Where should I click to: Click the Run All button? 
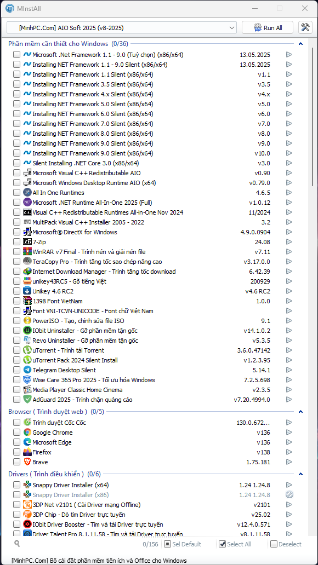click(268, 28)
